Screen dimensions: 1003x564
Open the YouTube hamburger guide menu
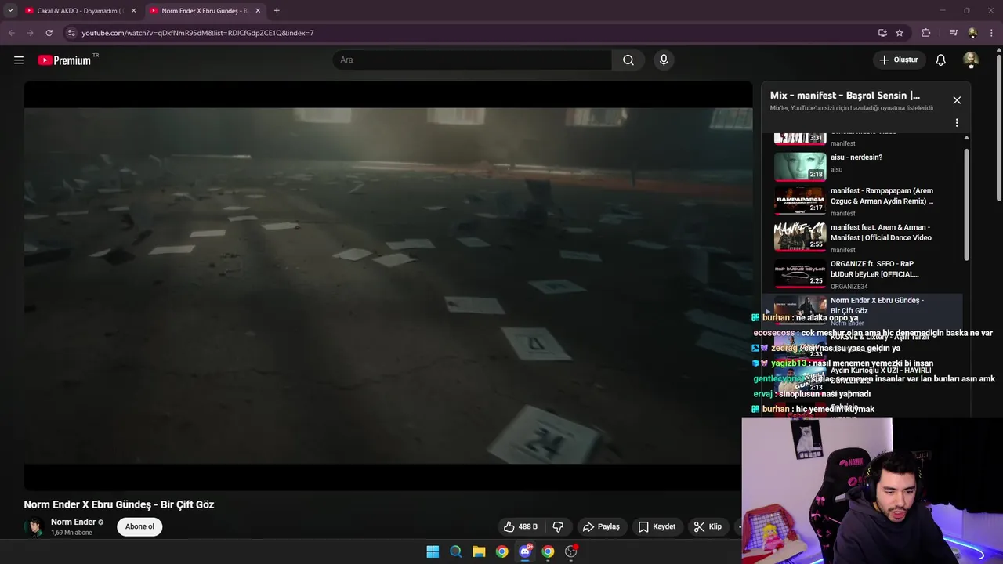click(x=19, y=60)
